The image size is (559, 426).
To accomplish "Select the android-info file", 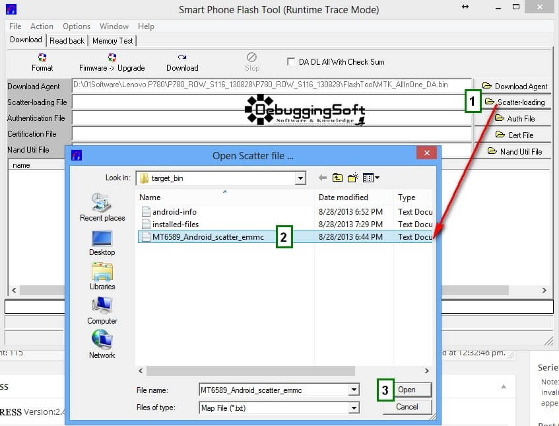I will tap(174, 212).
